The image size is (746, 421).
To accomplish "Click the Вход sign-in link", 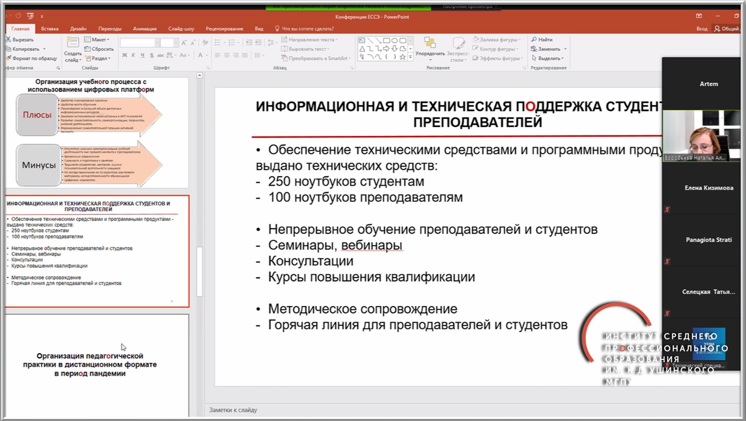I will coord(702,29).
